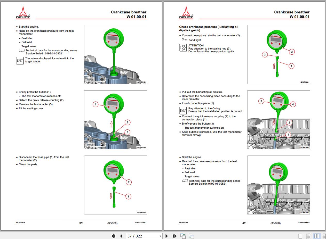Click the 'Clean the parts.' text

tap(28, 164)
